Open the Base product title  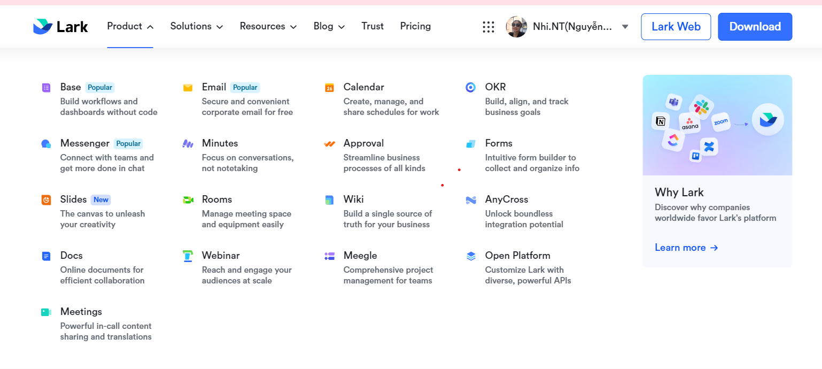[71, 87]
